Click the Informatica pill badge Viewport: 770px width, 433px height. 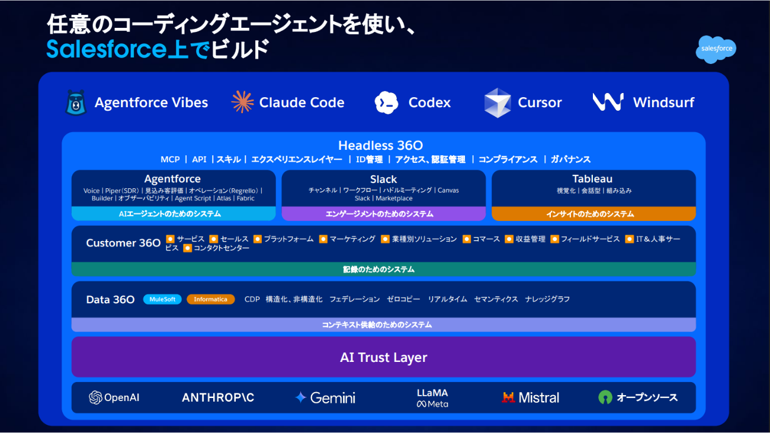[x=210, y=299]
